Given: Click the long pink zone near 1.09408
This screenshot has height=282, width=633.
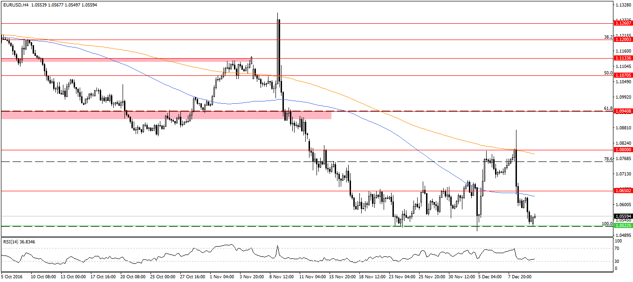Looking at the screenshot, I should [x=166, y=115].
